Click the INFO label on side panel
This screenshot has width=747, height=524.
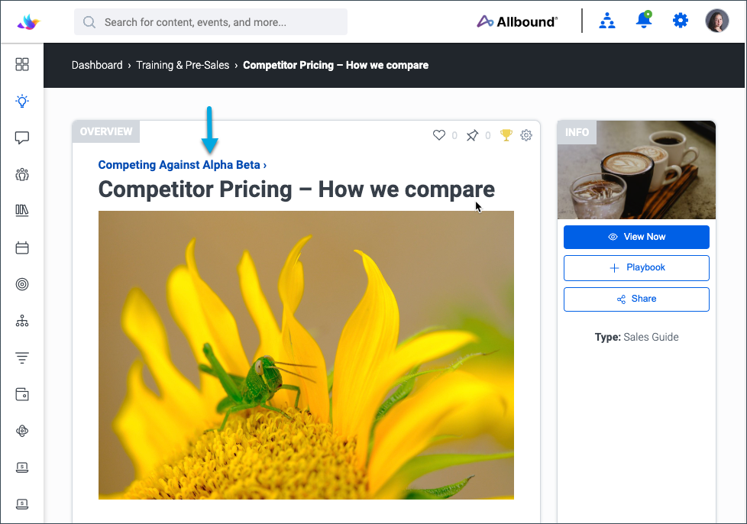point(577,132)
